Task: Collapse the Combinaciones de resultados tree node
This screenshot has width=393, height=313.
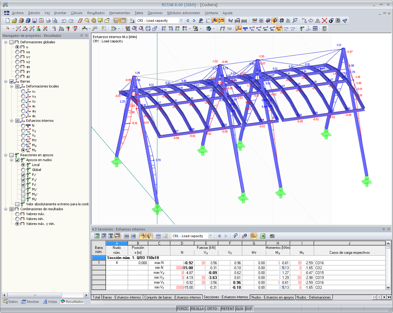Action: (6, 209)
